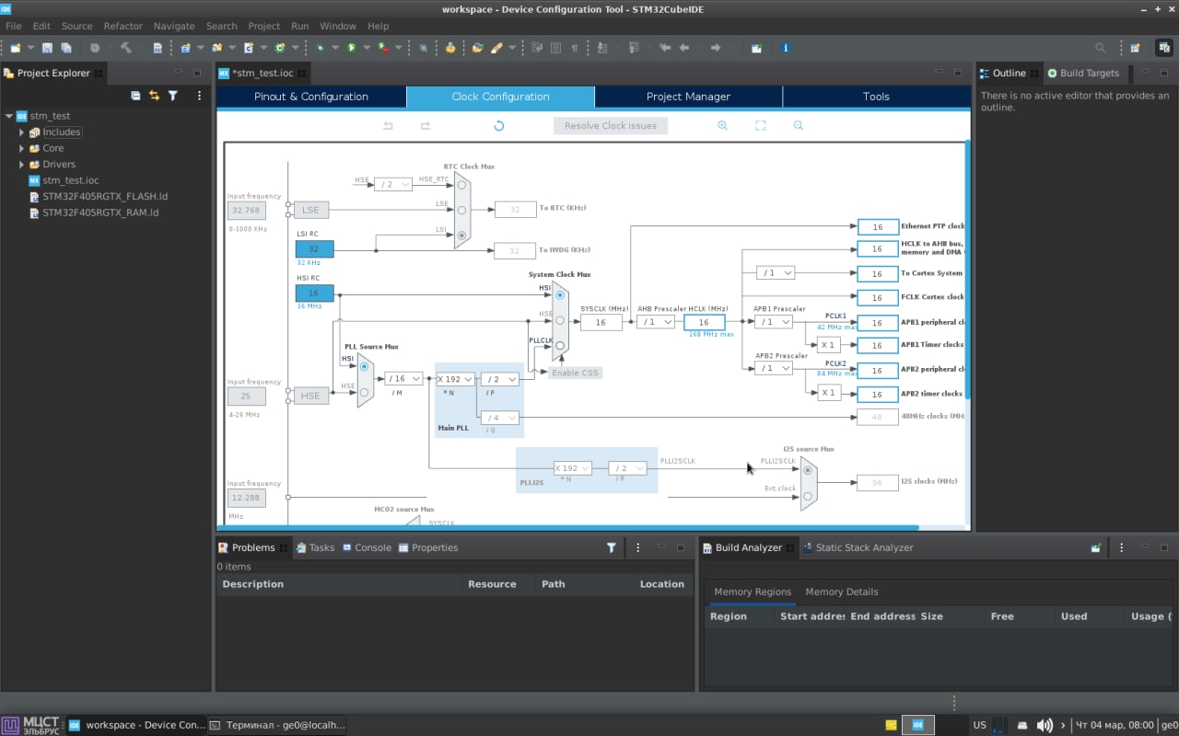Switch to Tools tab

876,97
